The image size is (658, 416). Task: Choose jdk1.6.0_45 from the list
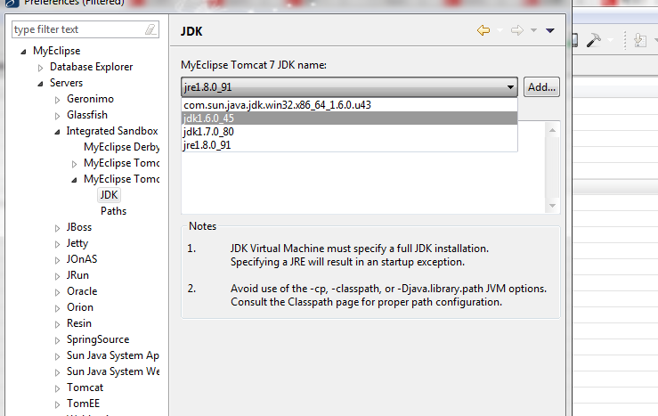pyautogui.click(x=349, y=118)
